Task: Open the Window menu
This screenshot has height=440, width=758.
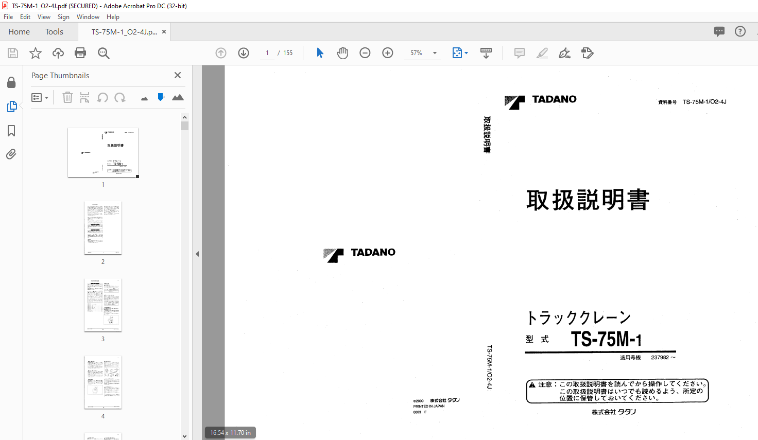Action: [88, 17]
